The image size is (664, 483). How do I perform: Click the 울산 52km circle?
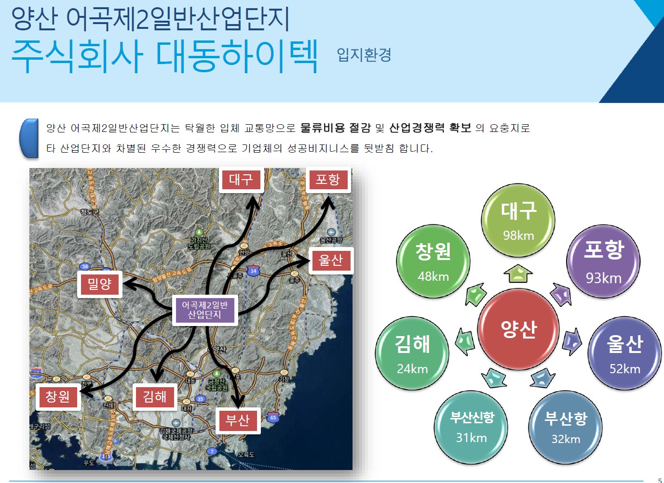coord(624,353)
